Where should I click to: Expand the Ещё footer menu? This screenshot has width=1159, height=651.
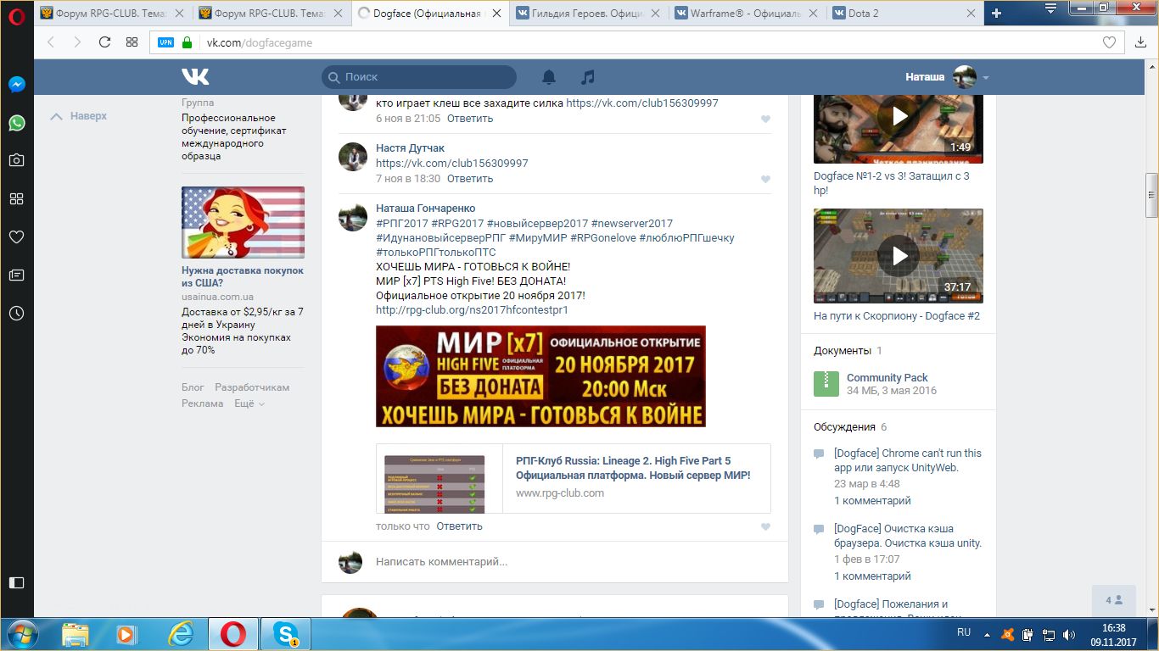(249, 403)
